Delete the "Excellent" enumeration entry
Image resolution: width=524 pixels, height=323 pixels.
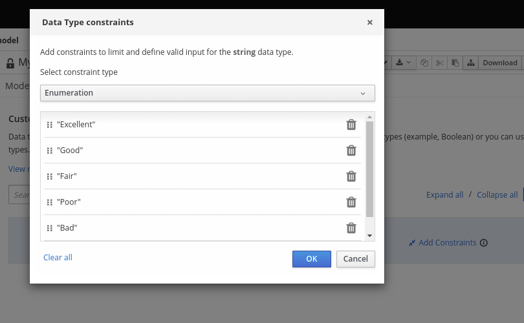[x=351, y=125]
